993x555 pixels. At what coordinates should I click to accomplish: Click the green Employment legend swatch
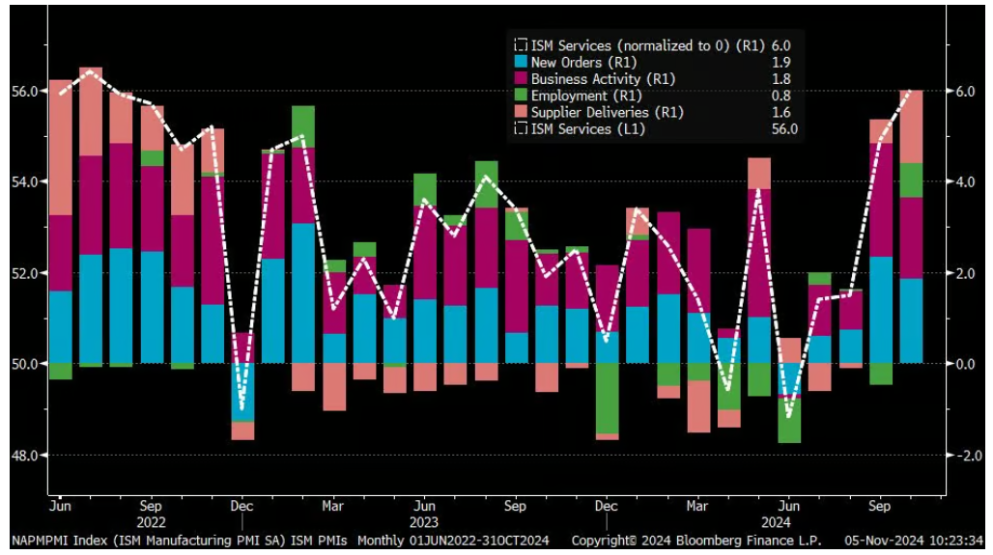pos(521,96)
